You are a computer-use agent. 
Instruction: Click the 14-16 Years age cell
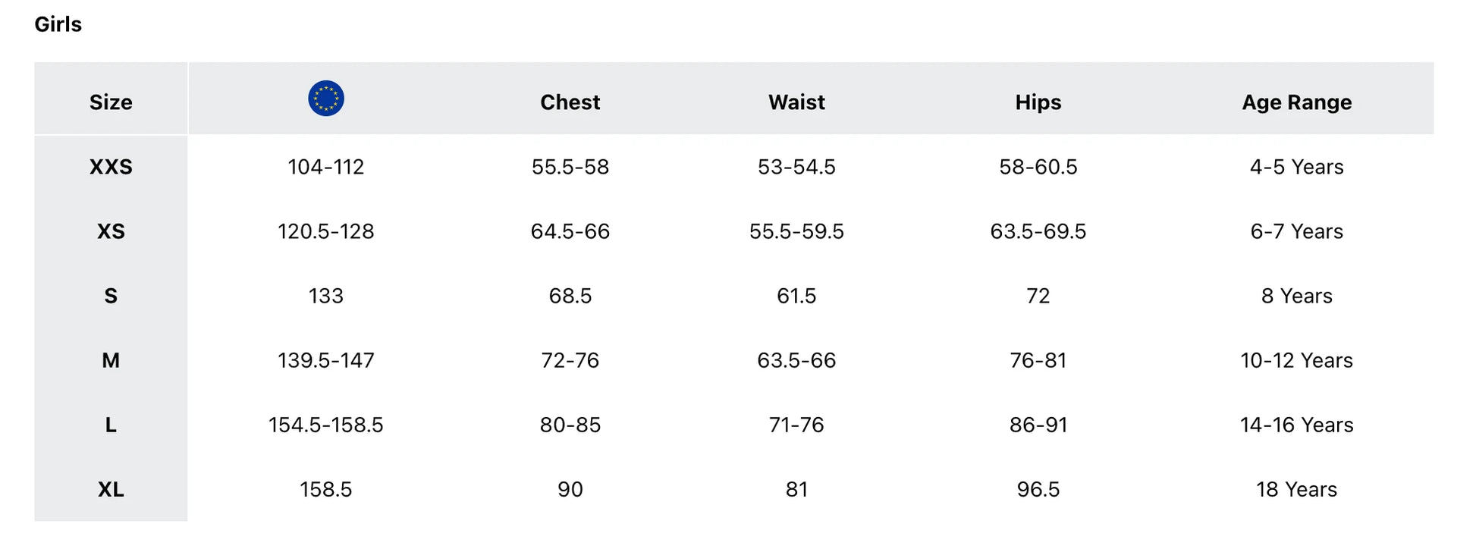click(1296, 425)
